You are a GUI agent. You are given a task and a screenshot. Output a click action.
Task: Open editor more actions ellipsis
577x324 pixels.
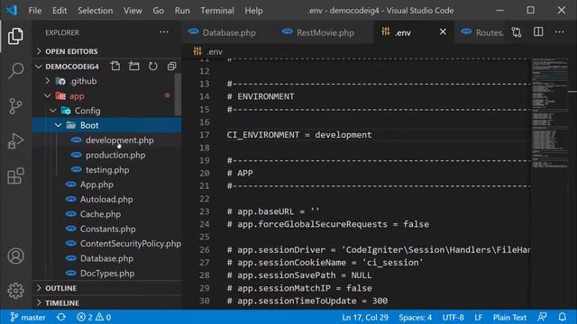559,32
